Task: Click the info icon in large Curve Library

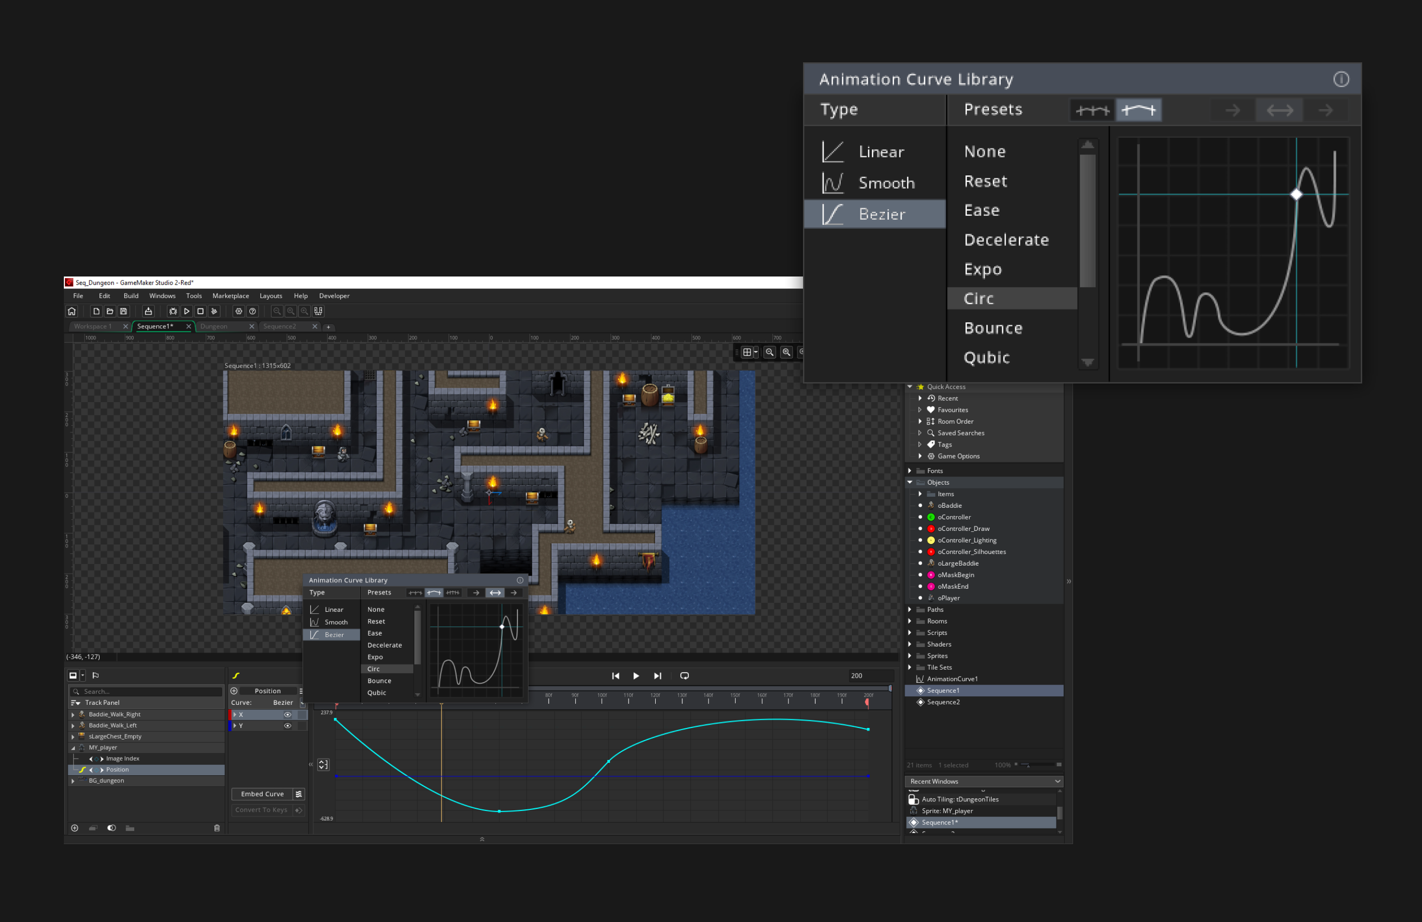Action: point(1341,79)
